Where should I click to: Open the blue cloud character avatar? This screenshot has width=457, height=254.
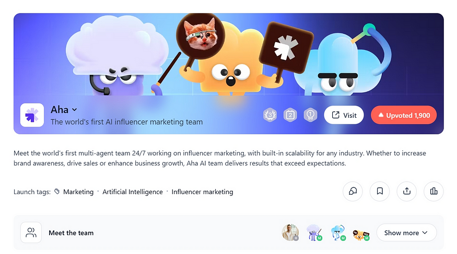pyautogui.click(x=337, y=233)
